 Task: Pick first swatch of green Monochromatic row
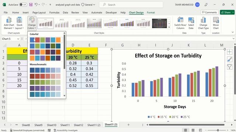coord(32,82)
